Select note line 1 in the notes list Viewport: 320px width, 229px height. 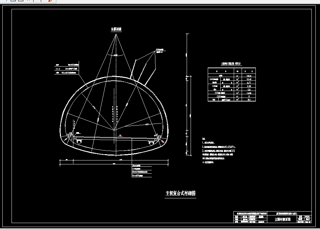(208, 143)
